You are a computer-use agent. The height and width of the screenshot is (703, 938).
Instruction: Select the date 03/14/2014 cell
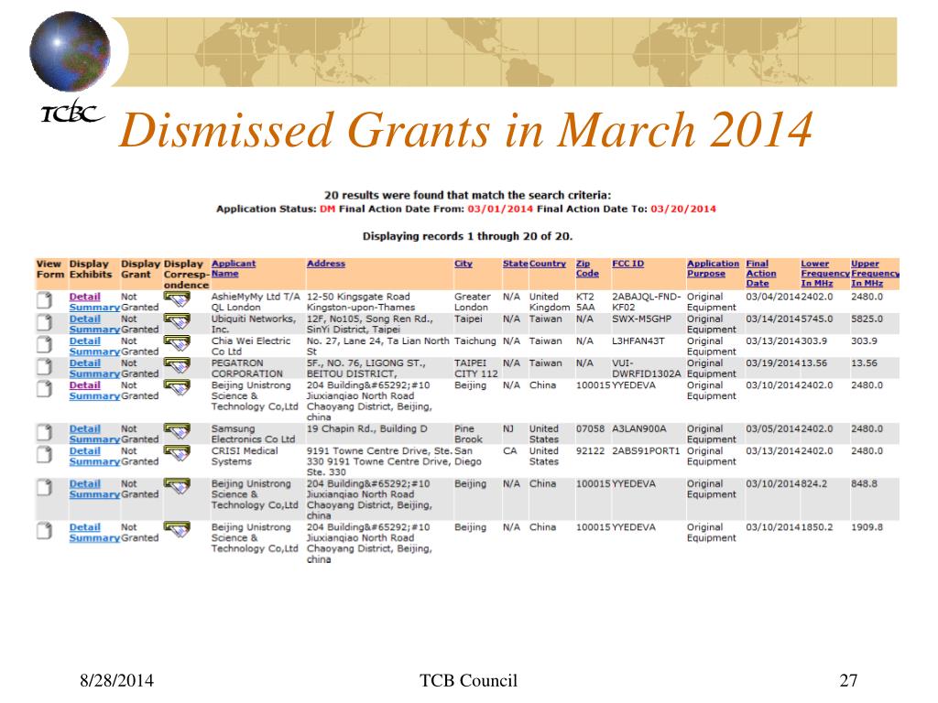pos(773,319)
